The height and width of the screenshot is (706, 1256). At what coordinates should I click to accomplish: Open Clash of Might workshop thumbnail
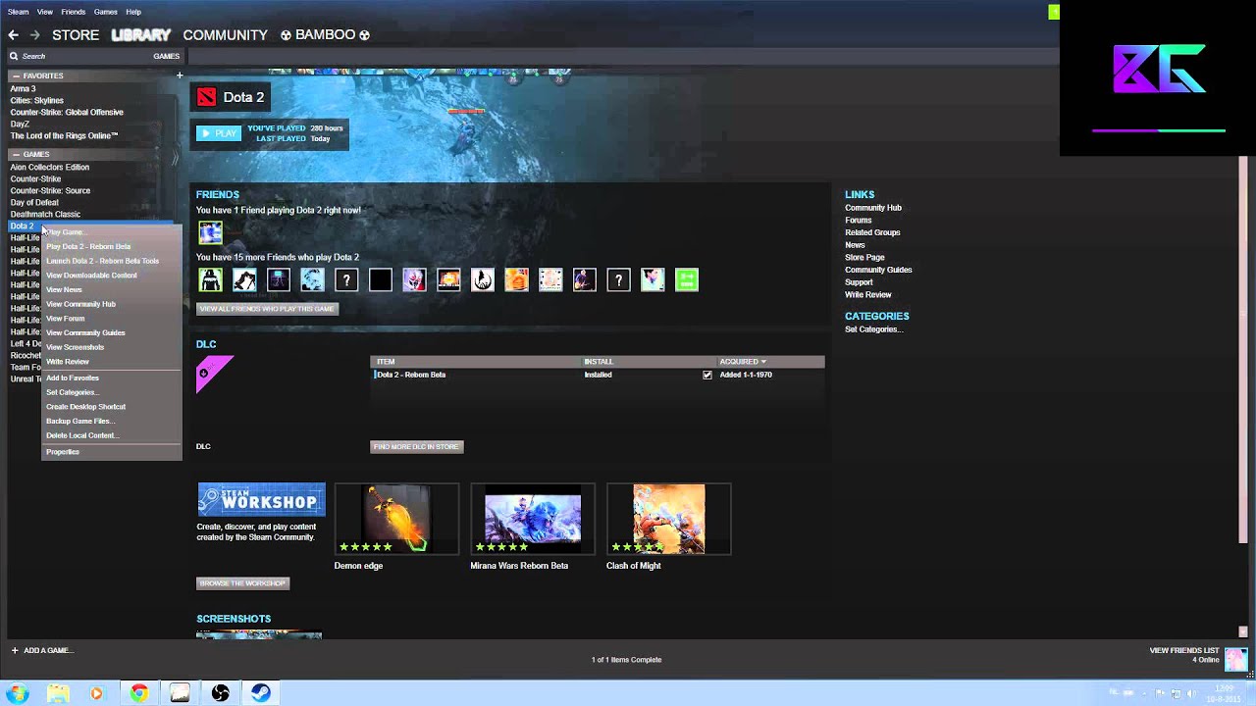[x=668, y=519]
